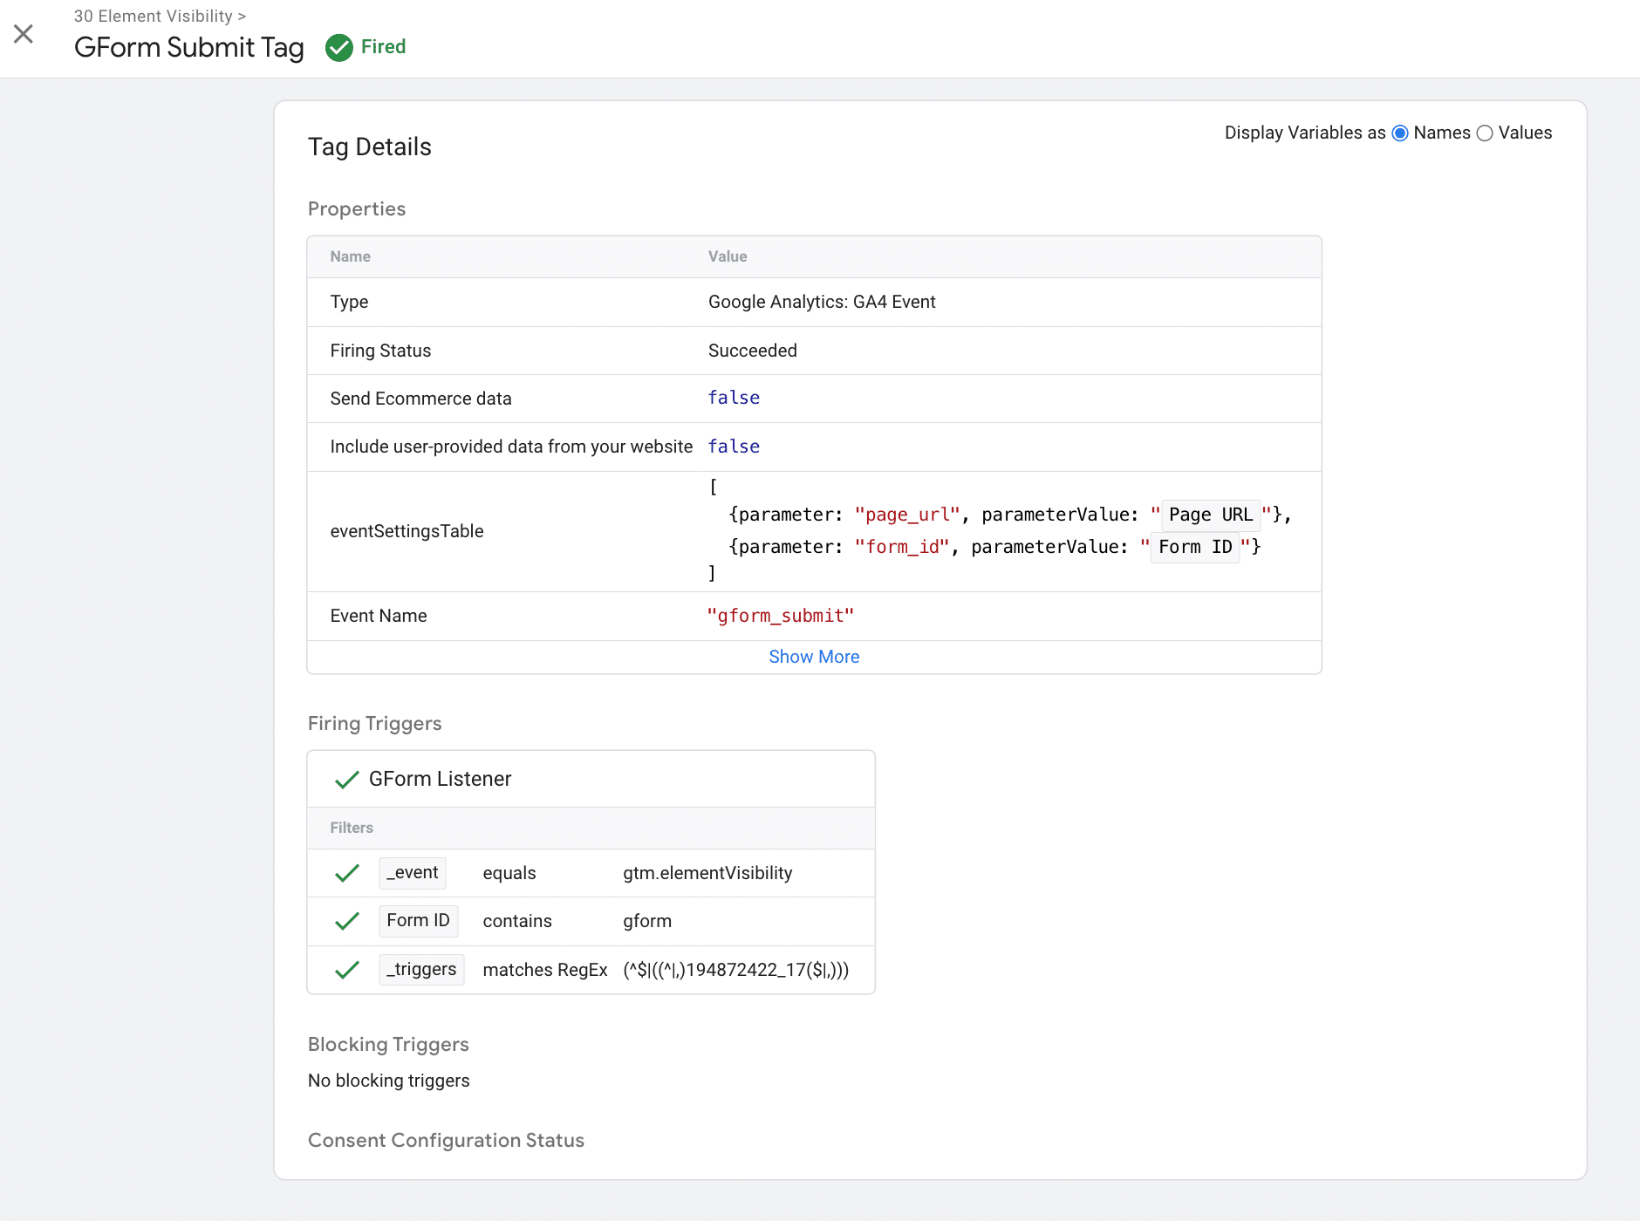The width and height of the screenshot is (1640, 1221).
Task: Click the 194872422_17 regex filter value
Action: [735, 970]
